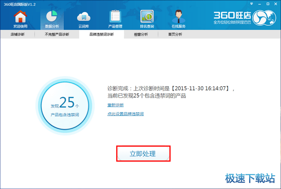The height and width of the screenshot is (189, 281).
Task: Select the 品牌违禁词诊断 tab
Action: [x=102, y=34]
